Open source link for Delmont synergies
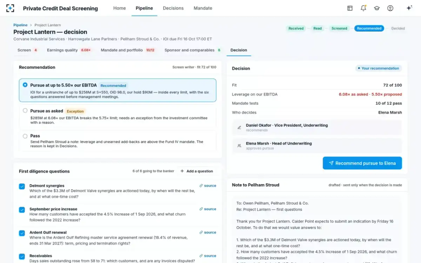The width and height of the screenshot is (421, 263). [208, 186]
